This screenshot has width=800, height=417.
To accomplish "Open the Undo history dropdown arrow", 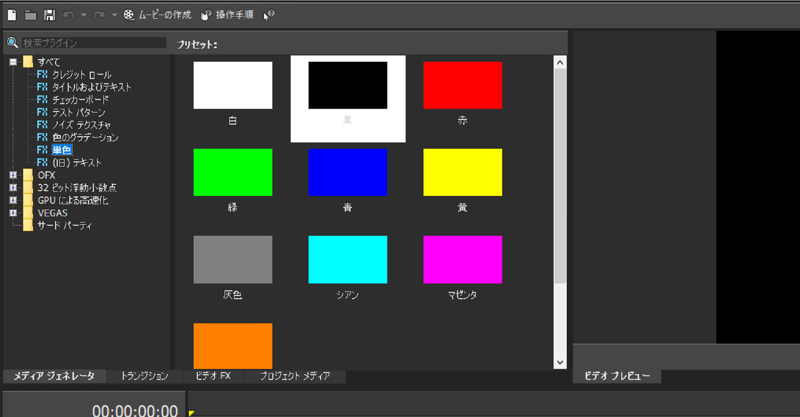I will (83, 15).
